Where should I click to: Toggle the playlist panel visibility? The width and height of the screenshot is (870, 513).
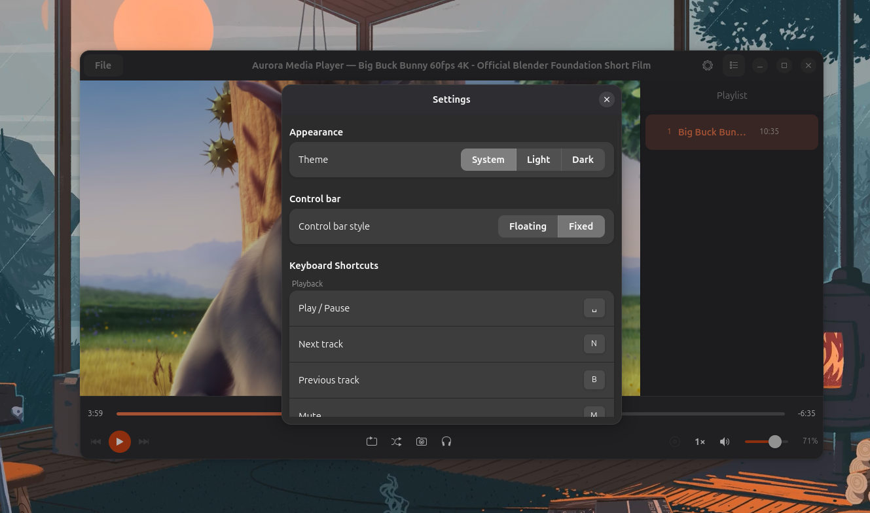coord(733,65)
